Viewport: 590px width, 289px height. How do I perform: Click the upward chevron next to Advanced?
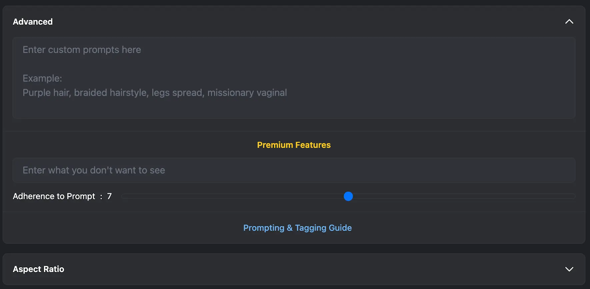569,21
